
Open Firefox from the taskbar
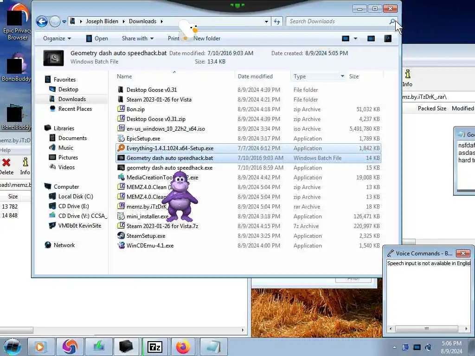click(x=183, y=347)
